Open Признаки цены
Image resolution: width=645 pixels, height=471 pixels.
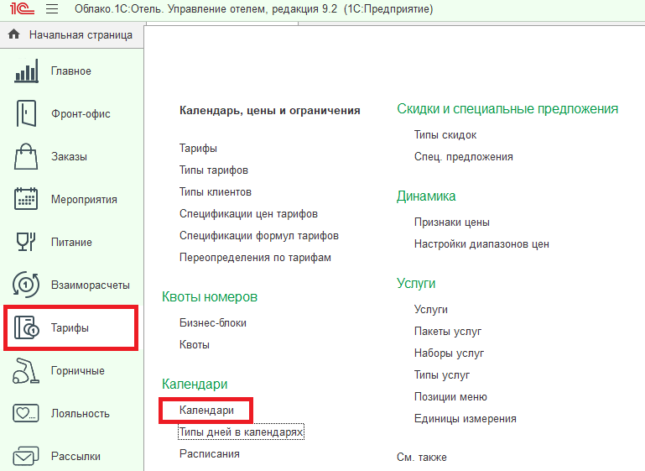[452, 222]
